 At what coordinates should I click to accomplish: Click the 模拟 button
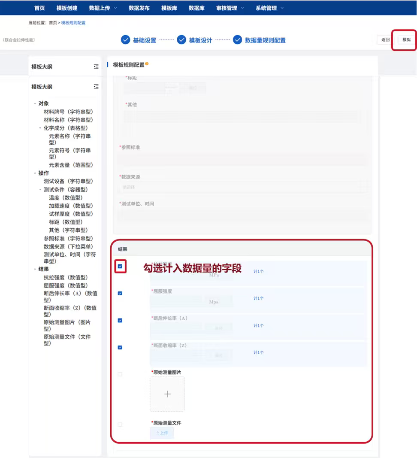point(406,39)
